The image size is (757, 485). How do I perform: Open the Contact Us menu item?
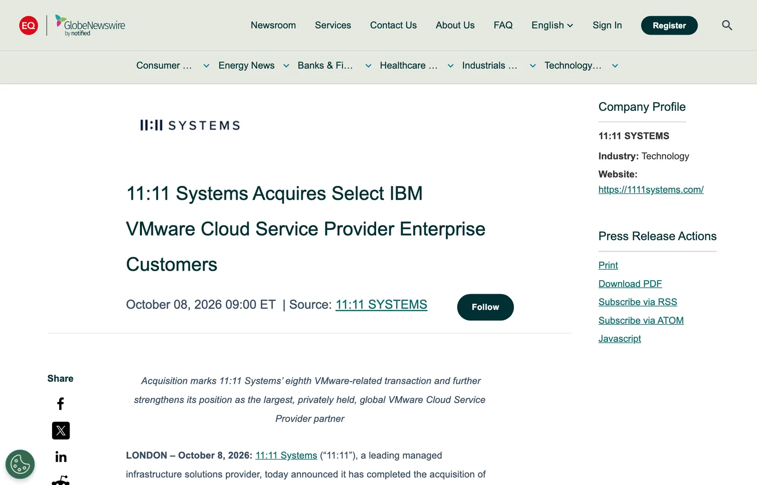tap(393, 25)
